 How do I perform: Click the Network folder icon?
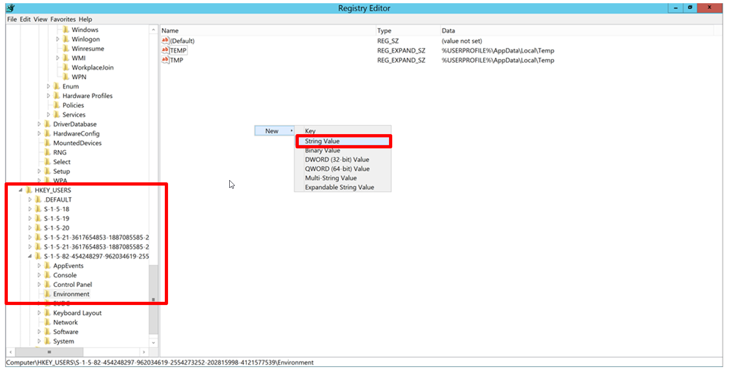(x=47, y=322)
